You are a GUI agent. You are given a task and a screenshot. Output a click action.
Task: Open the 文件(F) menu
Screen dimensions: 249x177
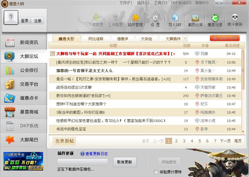pyautogui.click(x=126, y=3)
